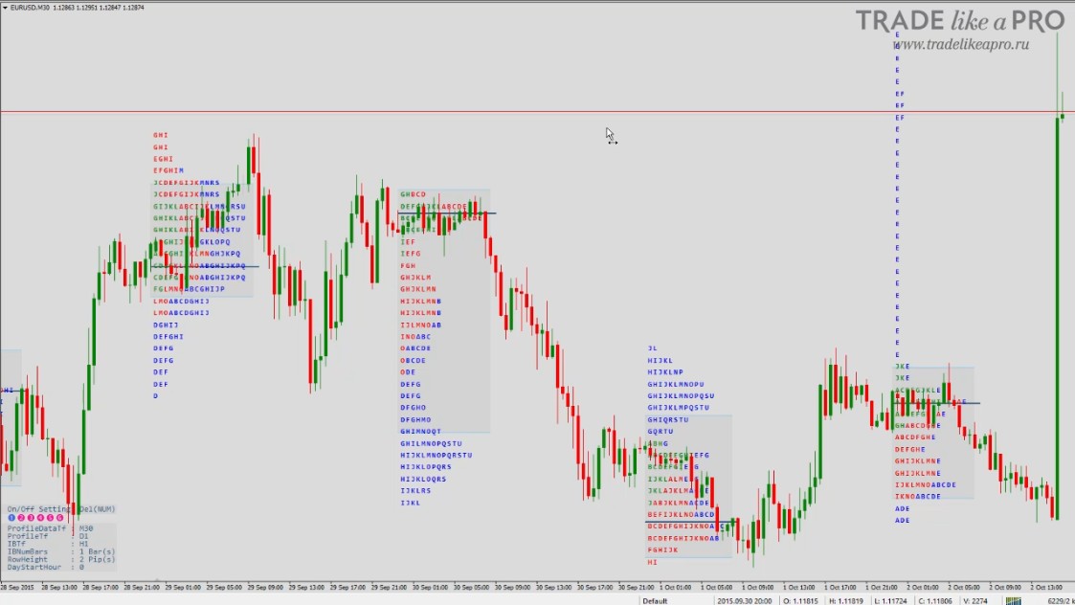Image resolution: width=1075 pixels, height=605 pixels.
Task: Open chart menu arrow beside EURUSD,M30
Action: pos(5,8)
